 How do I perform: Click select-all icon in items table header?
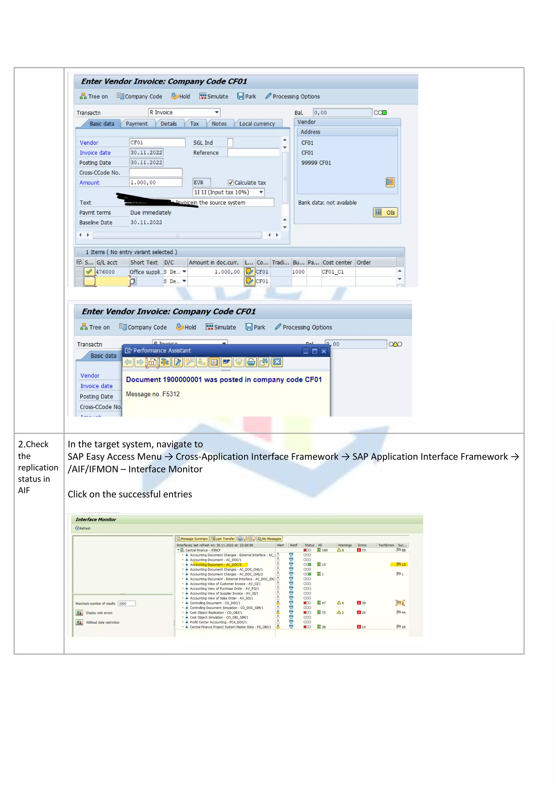[x=80, y=262]
